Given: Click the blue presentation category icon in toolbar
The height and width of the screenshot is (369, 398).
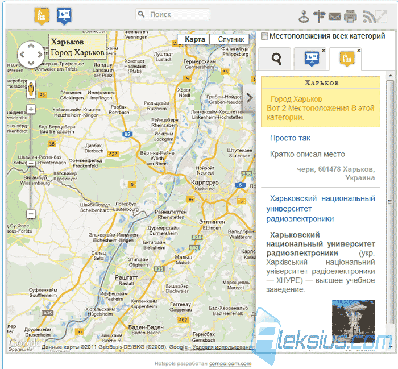Looking at the screenshot, I should (x=64, y=16).
